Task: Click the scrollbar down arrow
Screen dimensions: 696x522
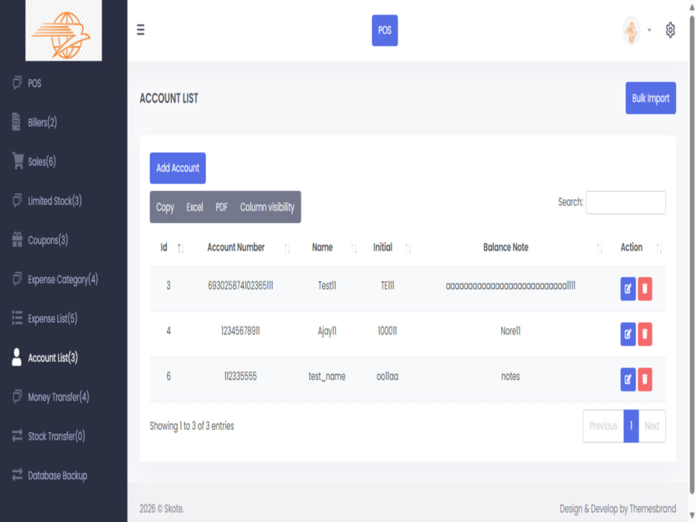Action: (x=692, y=516)
